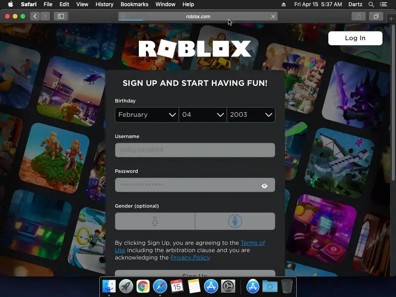Screen dimensions: 396x297
Task: Click the page vertical scrollbar
Action: click(x=393, y=103)
